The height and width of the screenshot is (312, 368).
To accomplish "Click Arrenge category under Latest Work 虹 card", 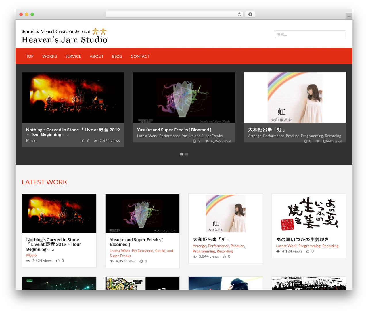I will [x=200, y=246].
